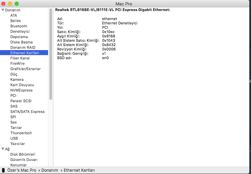Select Güç in the sidebar

(x=14, y=74)
